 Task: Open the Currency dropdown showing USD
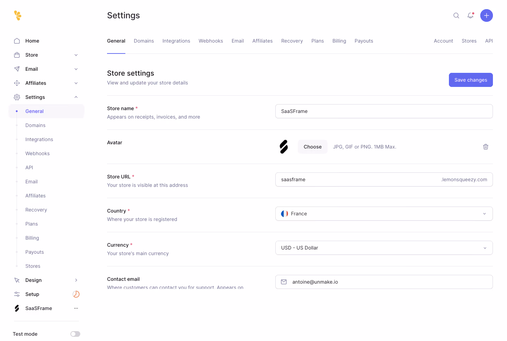pyautogui.click(x=384, y=248)
